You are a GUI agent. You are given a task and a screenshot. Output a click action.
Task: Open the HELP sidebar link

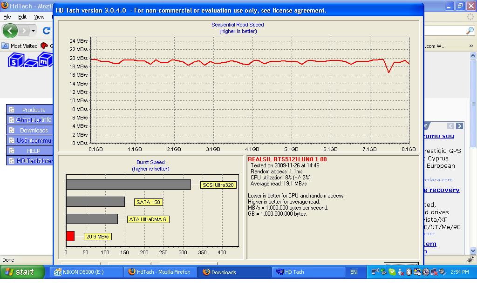pos(29,151)
